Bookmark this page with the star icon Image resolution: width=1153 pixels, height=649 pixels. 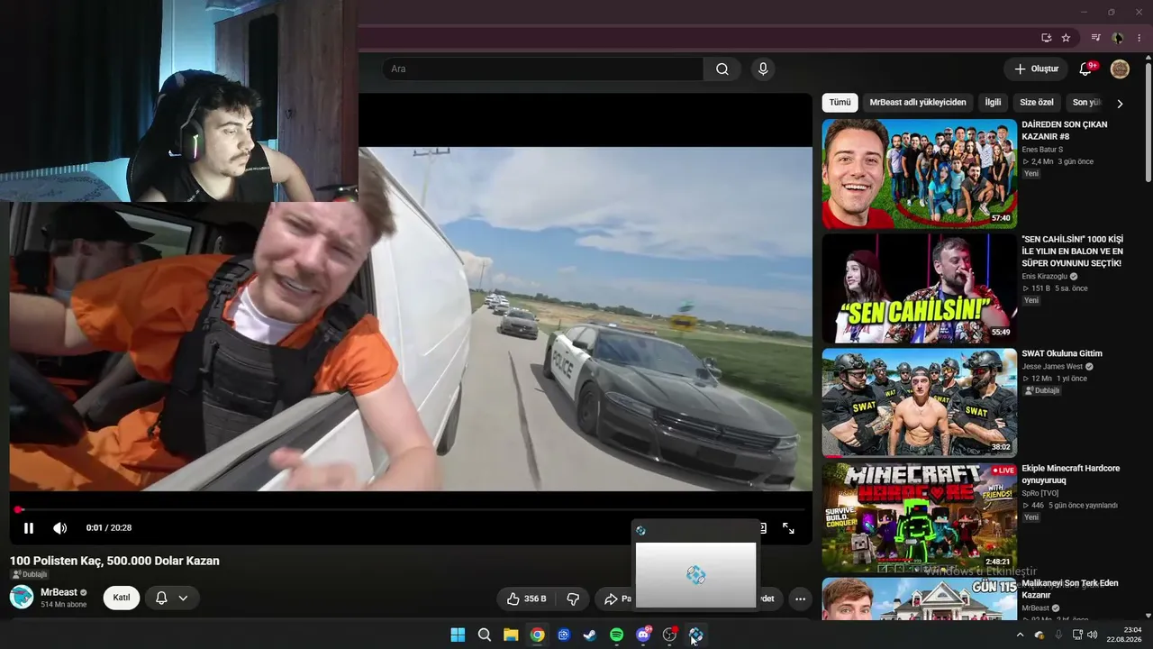tap(1066, 38)
